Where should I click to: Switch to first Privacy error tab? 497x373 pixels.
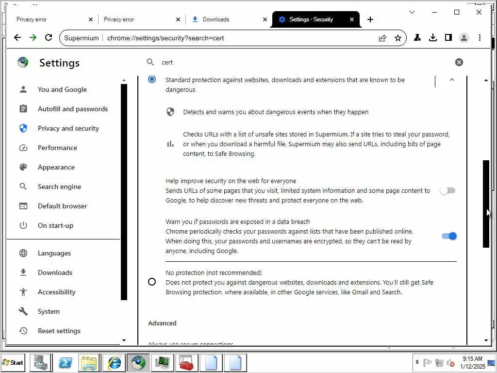50,19
